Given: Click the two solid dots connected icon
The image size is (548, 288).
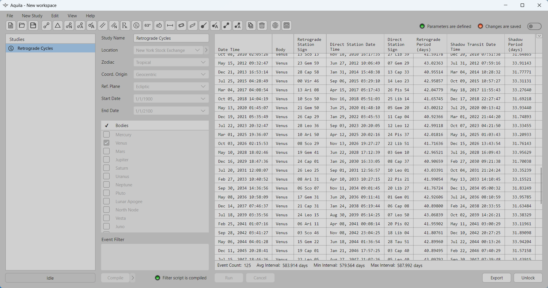Looking at the screenshot, I should pyautogui.click(x=226, y=26).
